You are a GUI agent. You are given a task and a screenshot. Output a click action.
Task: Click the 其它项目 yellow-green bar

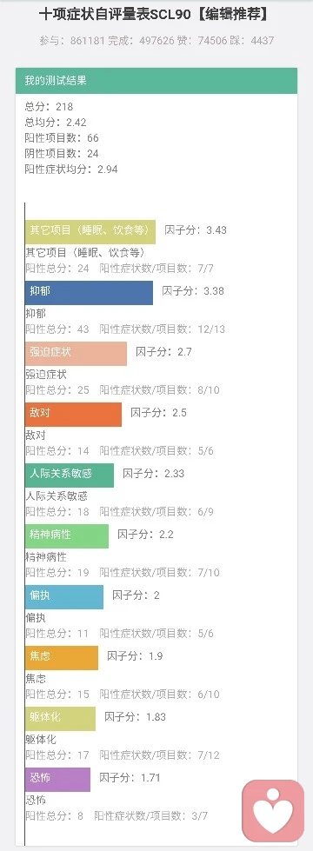click(90, 232)
